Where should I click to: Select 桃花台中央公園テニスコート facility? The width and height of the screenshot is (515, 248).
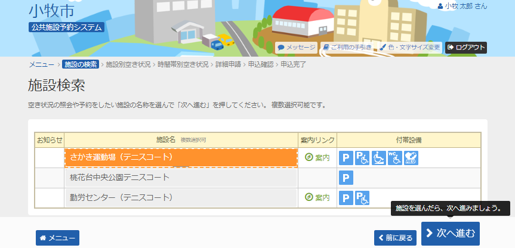coord(181,178)
